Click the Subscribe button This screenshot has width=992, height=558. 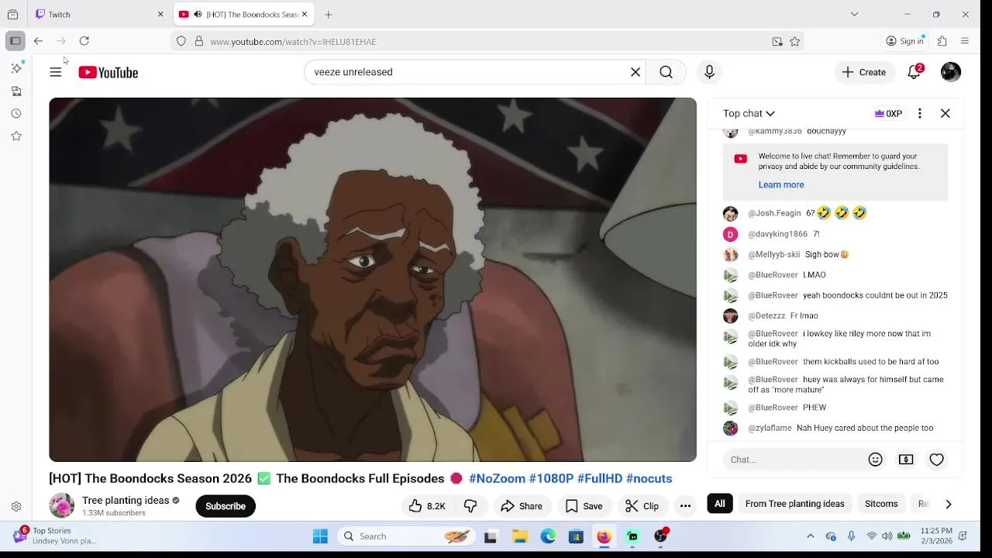pyautogui.click(x=226, y=506)
